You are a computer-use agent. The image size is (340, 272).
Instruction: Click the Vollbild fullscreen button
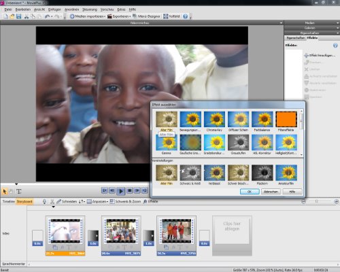pyautogui.click(x=171, y=16)
